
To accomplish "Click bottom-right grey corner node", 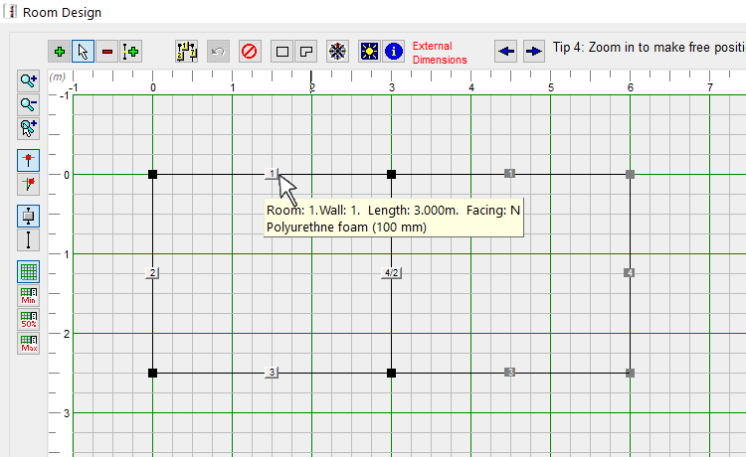I will point(630,373).
